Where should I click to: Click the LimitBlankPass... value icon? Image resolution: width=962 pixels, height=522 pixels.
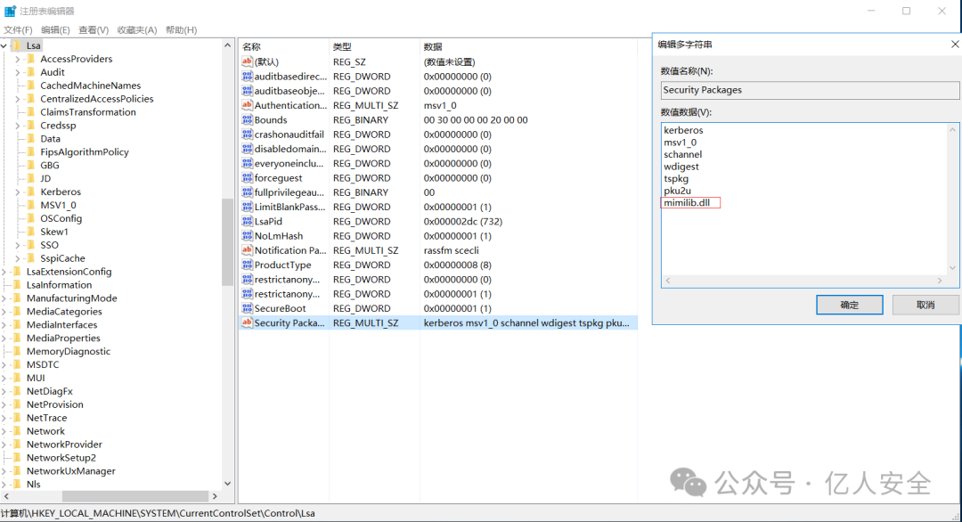[247, 206]
